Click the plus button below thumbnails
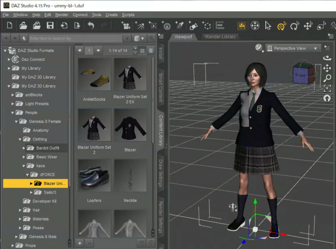The height and width of the screenshot is (249, 336). (80, 243)
